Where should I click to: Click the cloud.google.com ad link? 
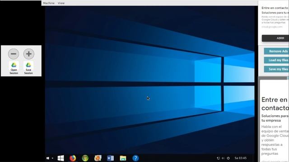[272, 27]
